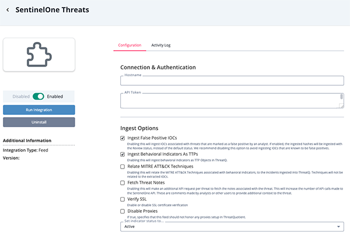Screen dimensions: 350x235
Task: Enable the Verify SSL checkbox
Action: 123,199
